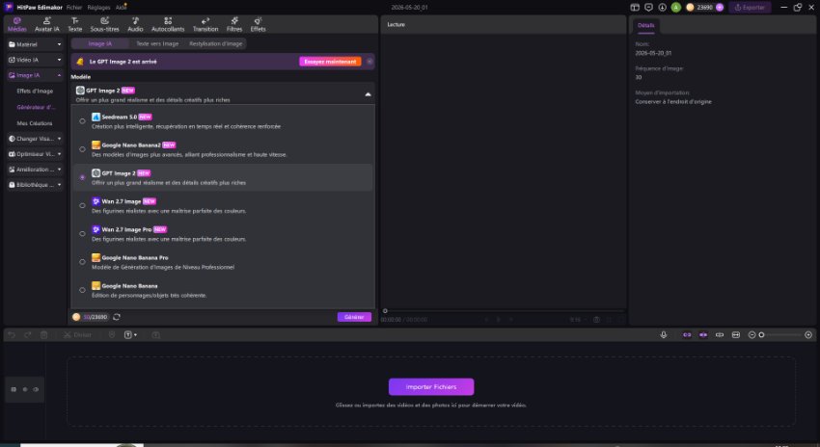Viewport: 820px width, 447px height.
Task: Open the Médias toolbar section
Action: coord(16,24)
